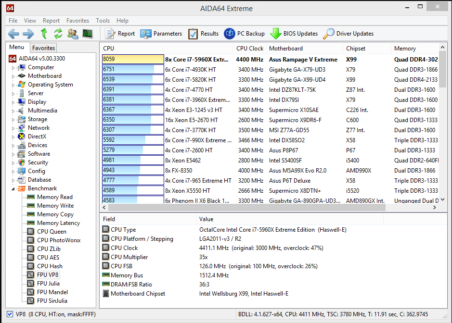Viewport: 452px width, 323px height.
Task: Click the Computer category icon
Action: click(22, 67)
